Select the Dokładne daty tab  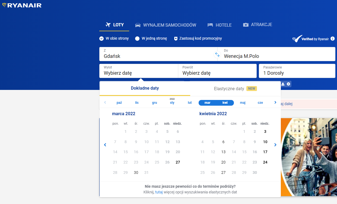coord(145,88)
